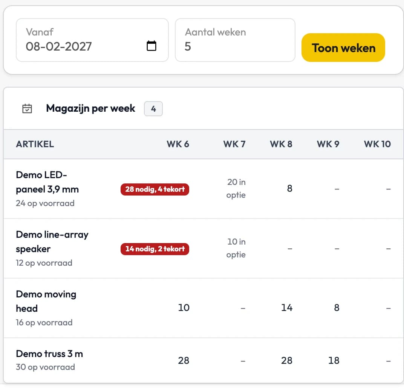This screenshot has width=404, height=388.
Task: Focus the Vanaf date field 08-02-2027
Action: [x=92, y=40]
